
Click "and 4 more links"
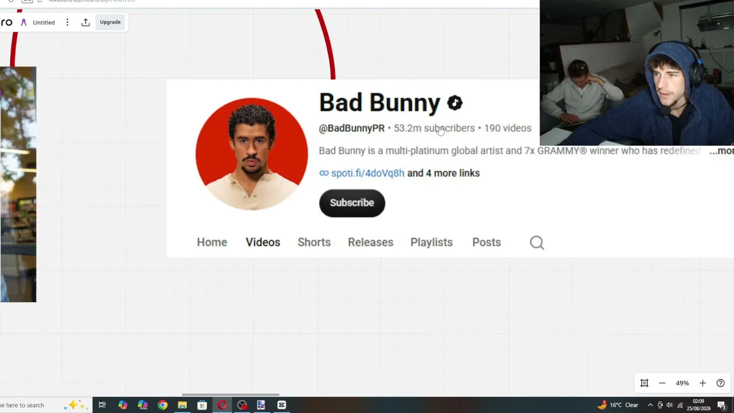(443, 173)
